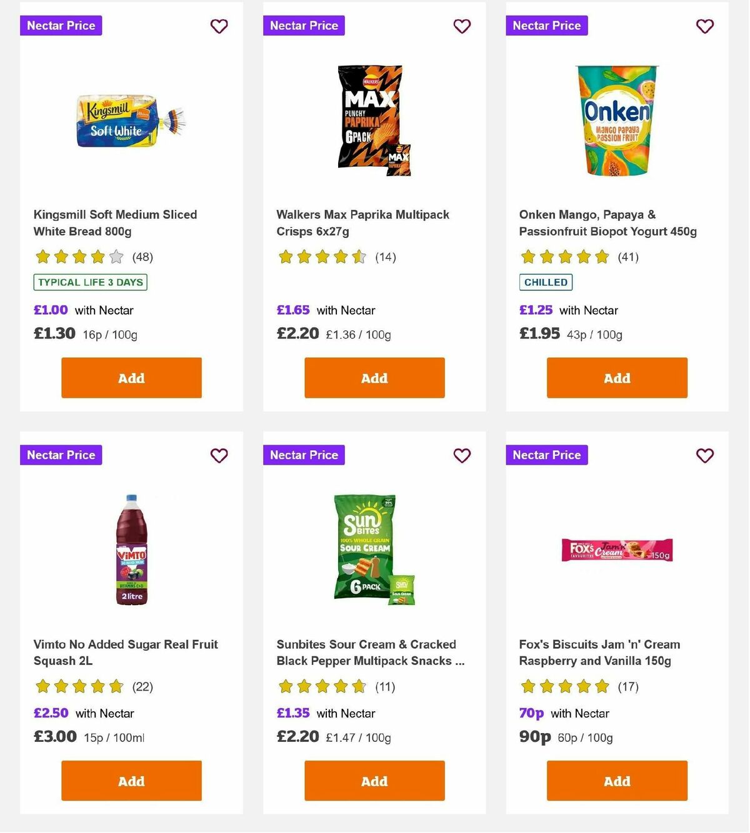This screenshot has height=833, width=750.
Task: Open the Kingsmill bread product details link
Action: (x=115, y=222)
